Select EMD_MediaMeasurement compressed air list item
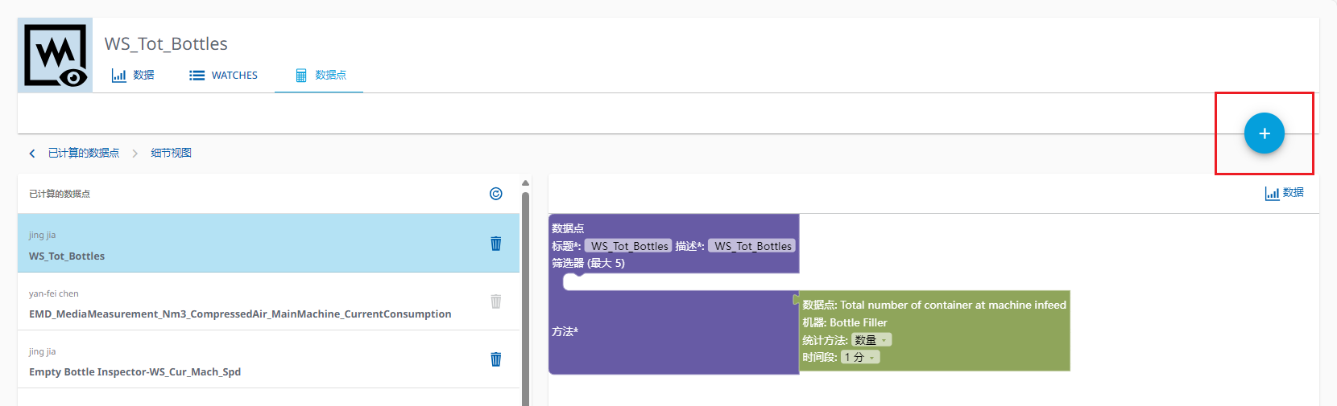 pyautogui.click(x=240, y=314)
